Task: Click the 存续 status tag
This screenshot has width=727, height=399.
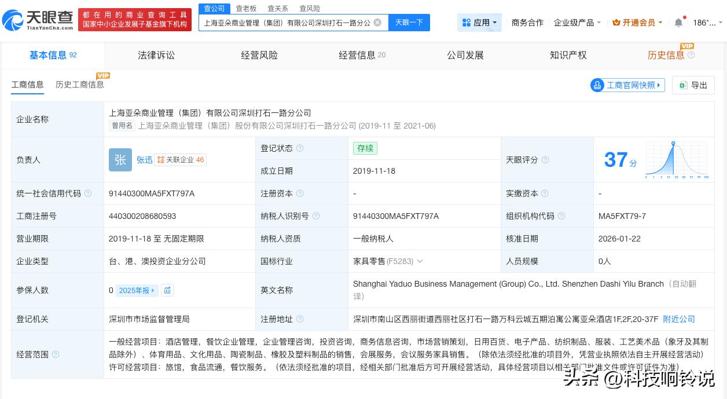Action: (x=365, y=148)
